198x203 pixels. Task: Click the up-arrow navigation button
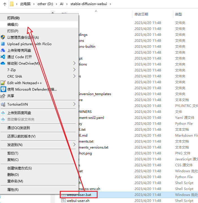(5, 4)
